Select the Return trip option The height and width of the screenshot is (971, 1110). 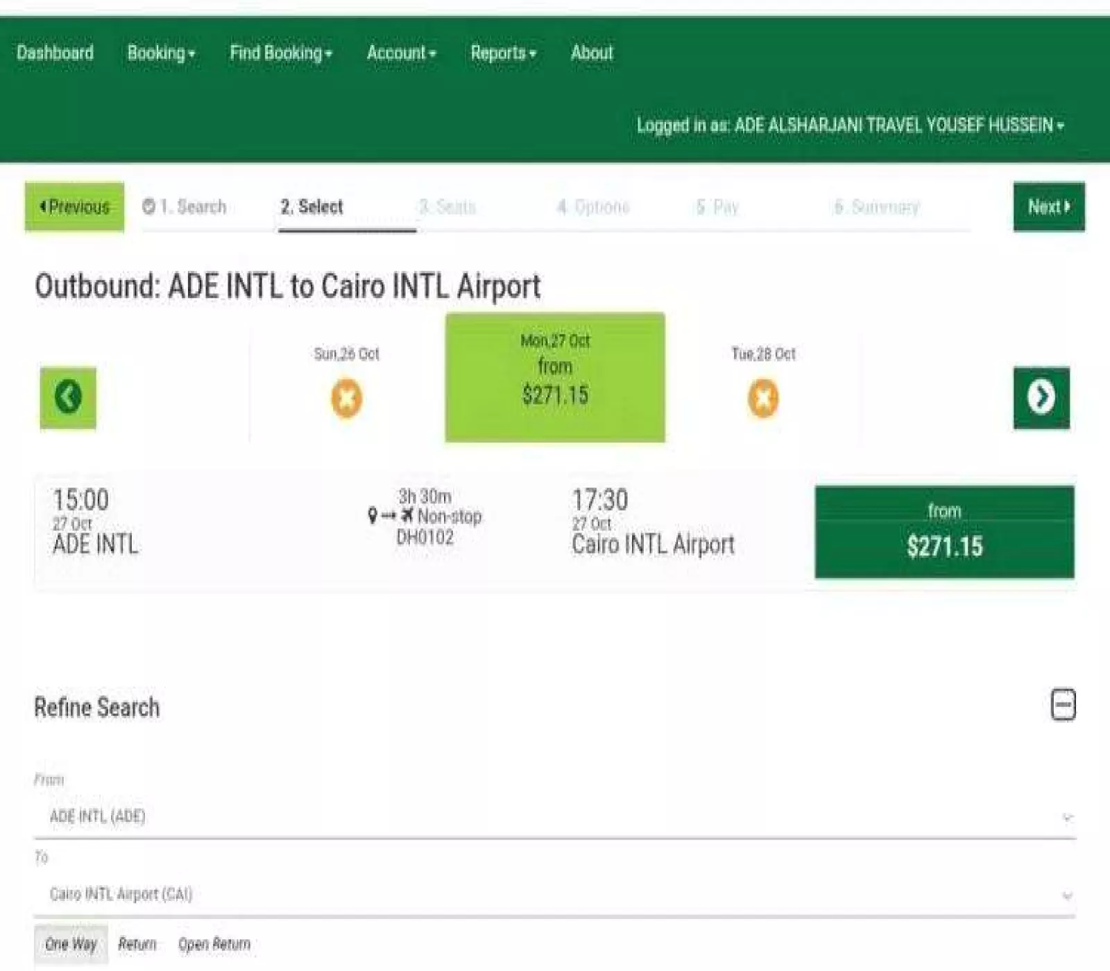137,944
